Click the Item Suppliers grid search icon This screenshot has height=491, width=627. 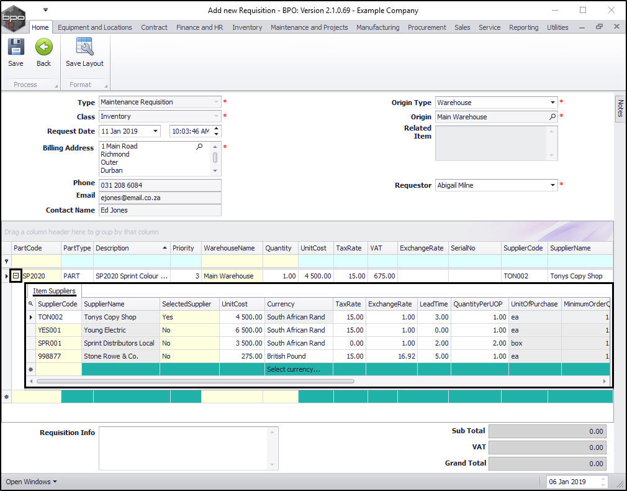pos(30,304)
